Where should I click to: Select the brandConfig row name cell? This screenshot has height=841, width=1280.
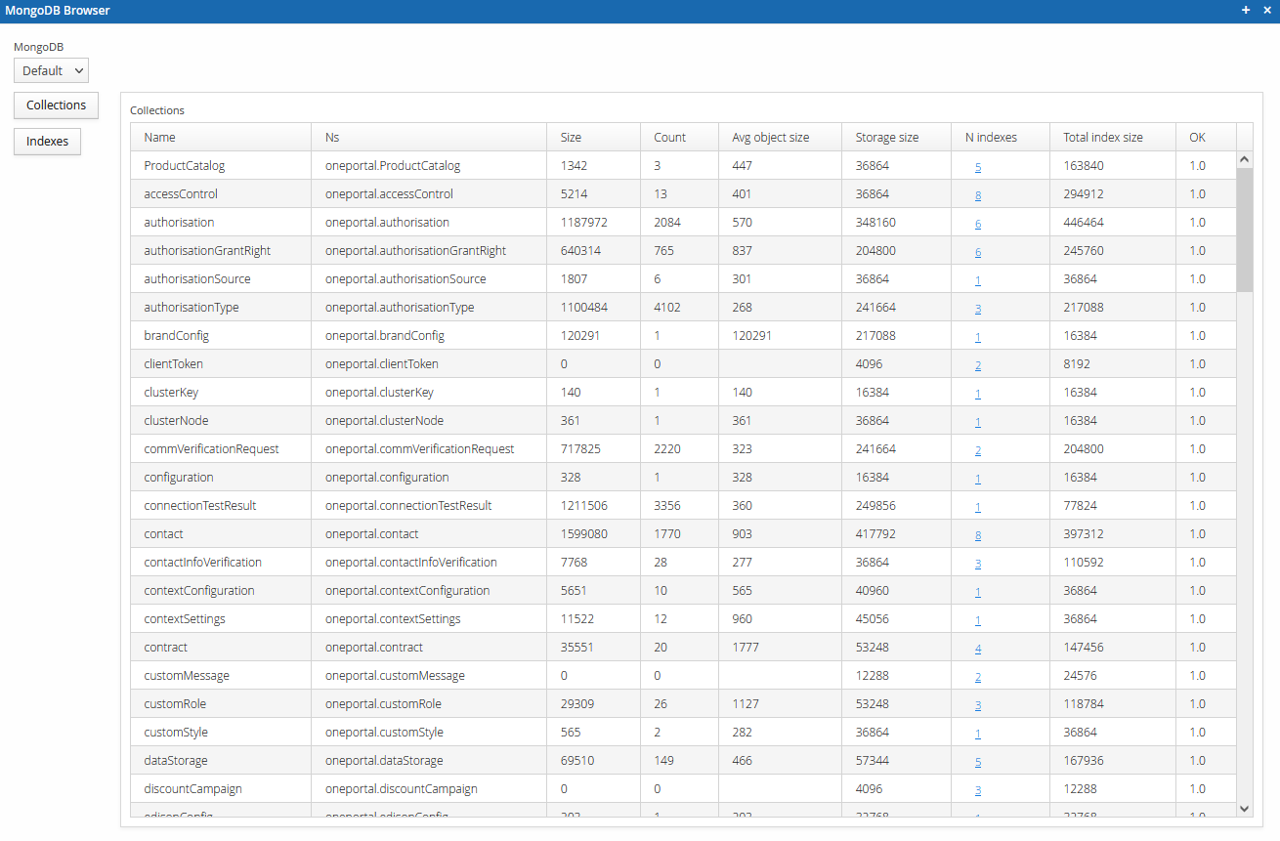(x=177, y=336)
